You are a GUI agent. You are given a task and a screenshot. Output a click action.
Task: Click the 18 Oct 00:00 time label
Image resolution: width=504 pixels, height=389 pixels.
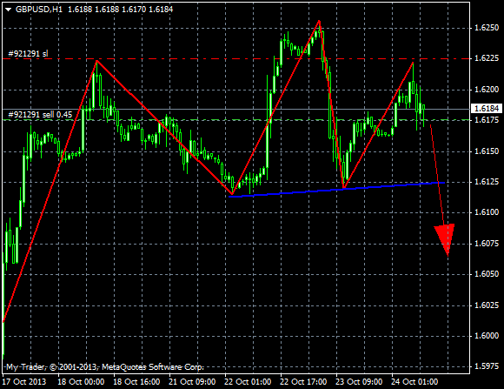81,382
